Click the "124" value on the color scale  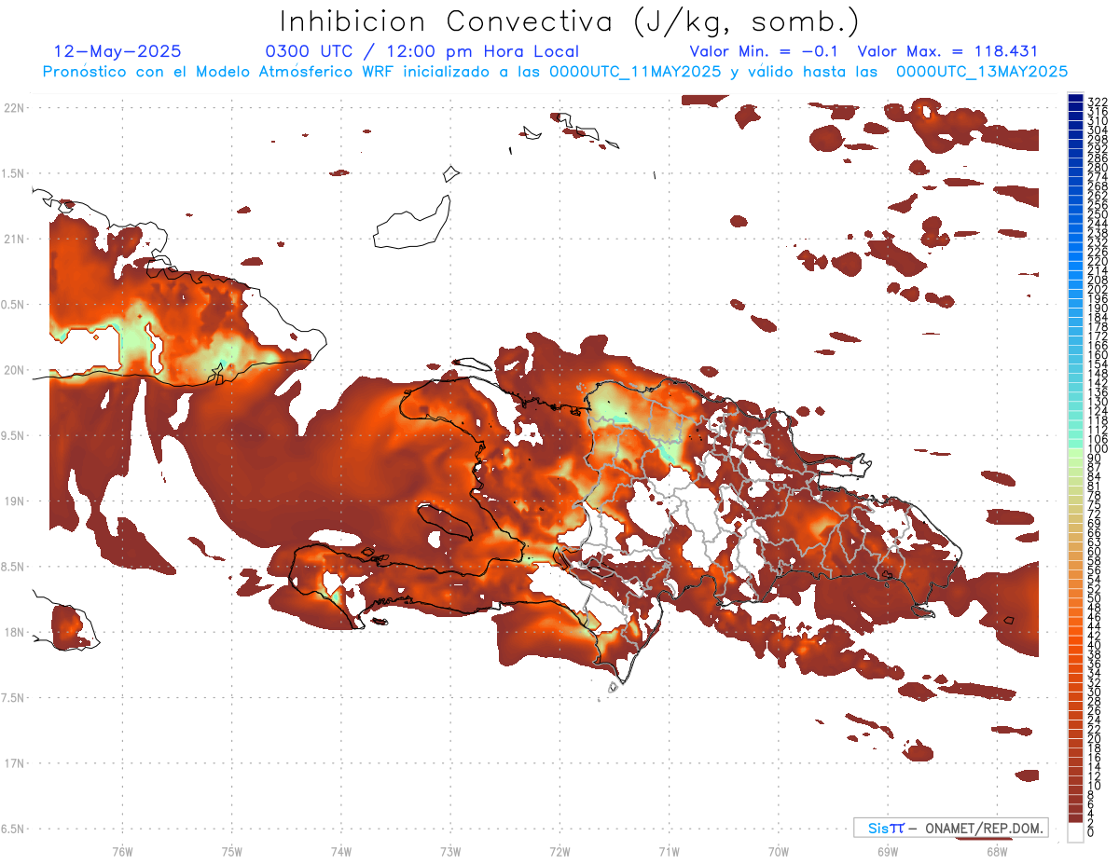(x=1098, y=411)
